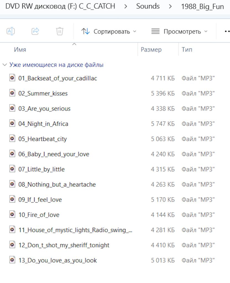The height and width of the screenshot is (283, 230).
Task: Sort files by the Размер column
Action: coord(151,49)
